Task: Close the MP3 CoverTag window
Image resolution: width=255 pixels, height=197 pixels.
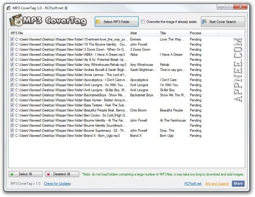Action: 240,7
